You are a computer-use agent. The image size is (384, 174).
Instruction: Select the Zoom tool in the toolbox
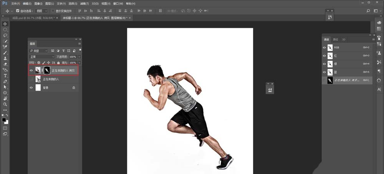tap(5, 104)
